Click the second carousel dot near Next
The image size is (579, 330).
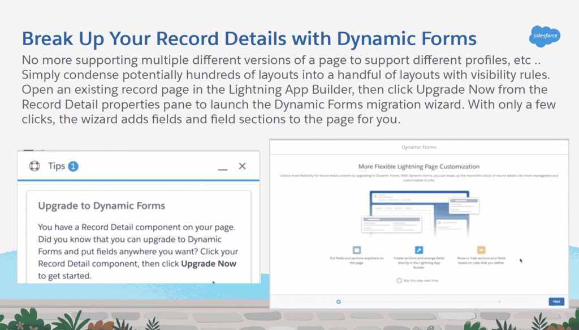[500, 301]
